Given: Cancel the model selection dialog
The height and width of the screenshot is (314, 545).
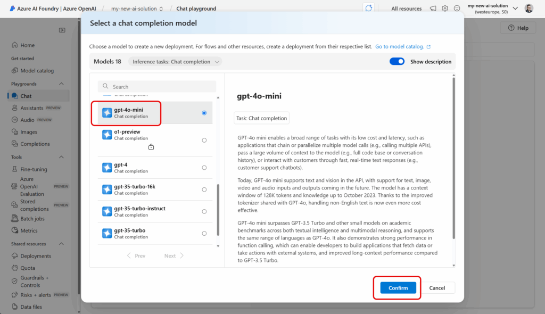Looking at the screenshot, I should (437, 288).
